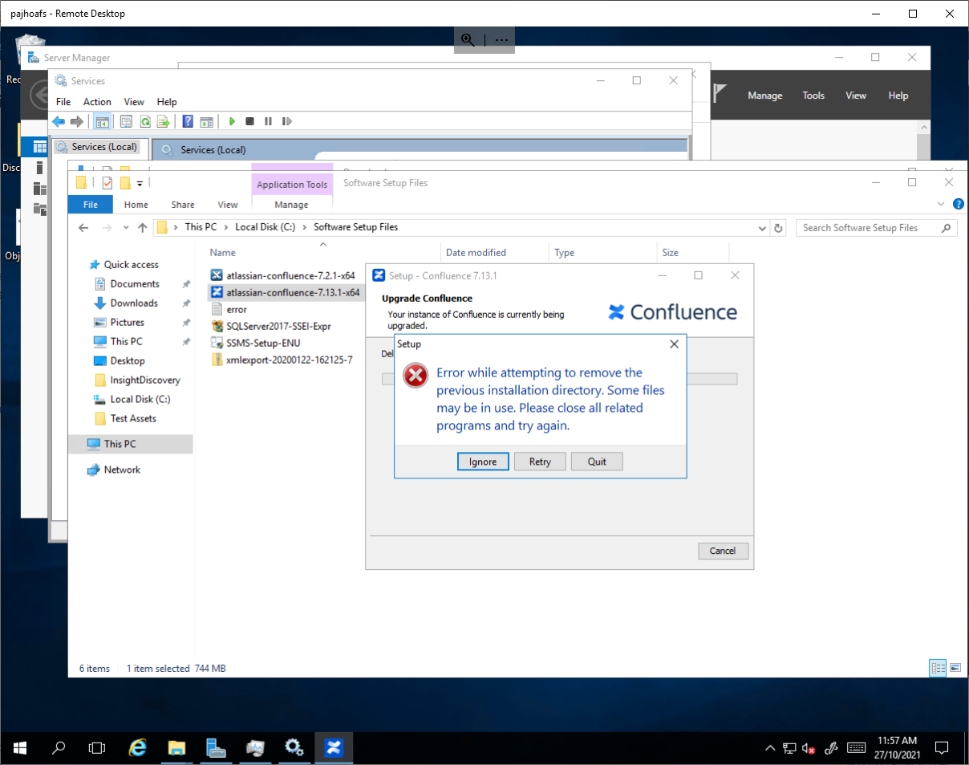
Task: Switch to the Share ribbon tab in File Explorer
Action: 183,205
